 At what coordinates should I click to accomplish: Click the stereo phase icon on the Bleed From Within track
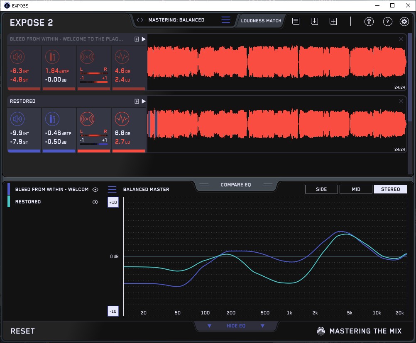click(x=87, y=57)
